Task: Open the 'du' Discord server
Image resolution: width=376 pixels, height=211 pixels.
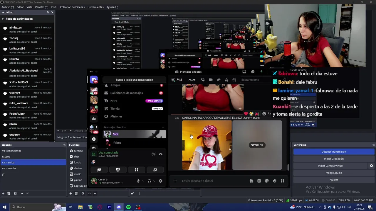Action: [x=94, y=119]
